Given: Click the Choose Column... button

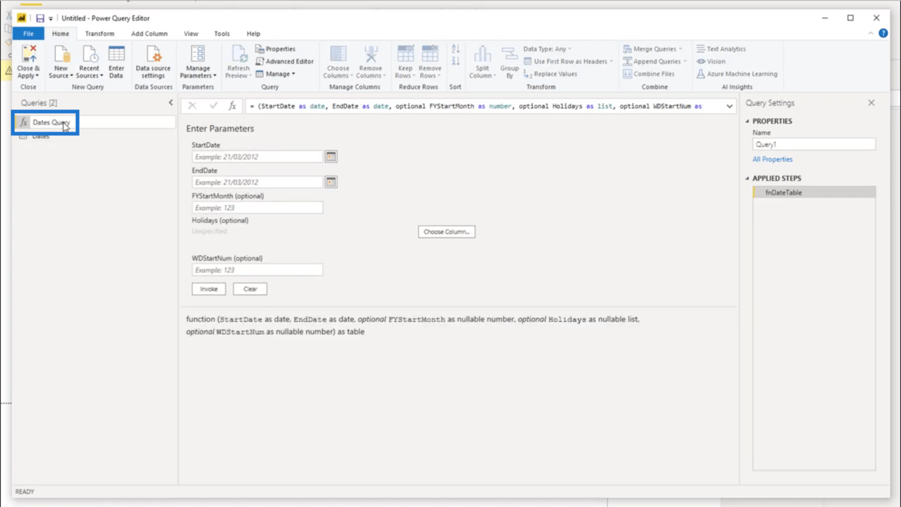Looking at the screenshot, I should tap(446, 232).
